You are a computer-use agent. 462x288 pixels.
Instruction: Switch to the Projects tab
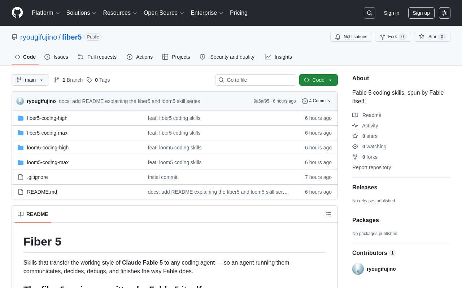pos(176,57)
